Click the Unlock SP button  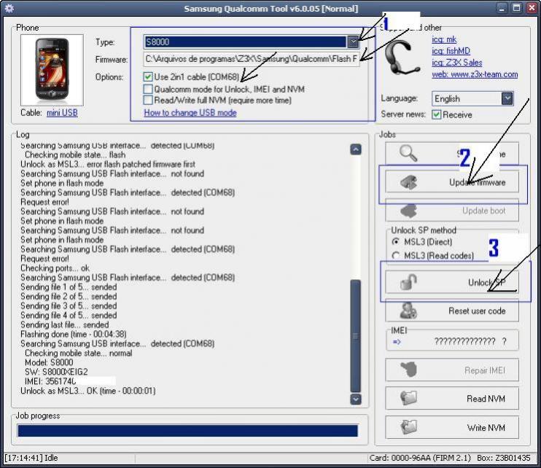451,282
